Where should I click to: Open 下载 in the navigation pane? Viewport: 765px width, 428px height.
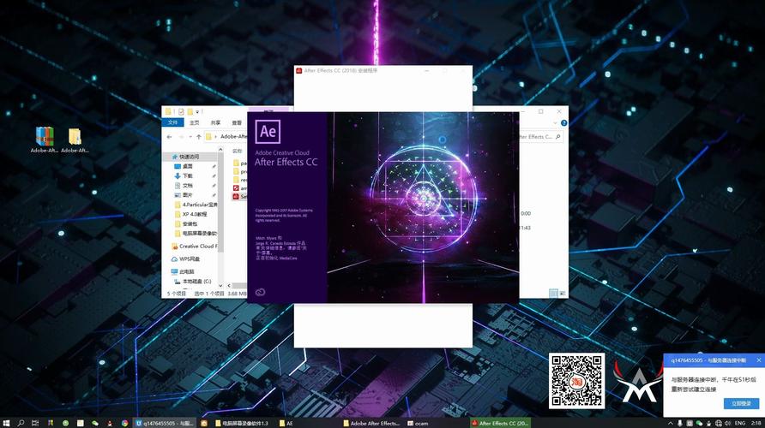pos(187,175)
